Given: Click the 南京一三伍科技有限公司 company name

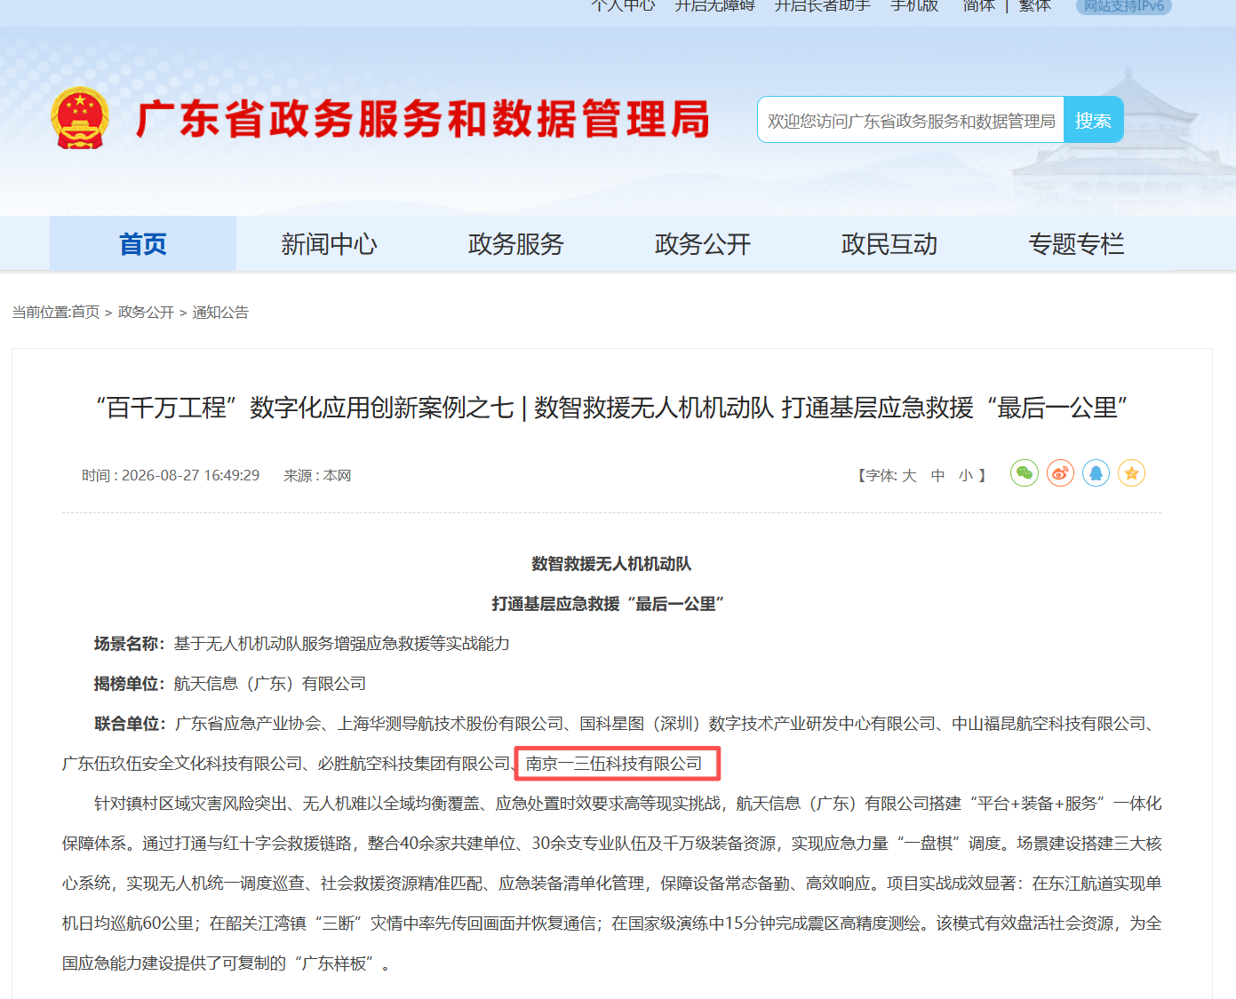Looking at the screenshot, I should pos(614,764).
